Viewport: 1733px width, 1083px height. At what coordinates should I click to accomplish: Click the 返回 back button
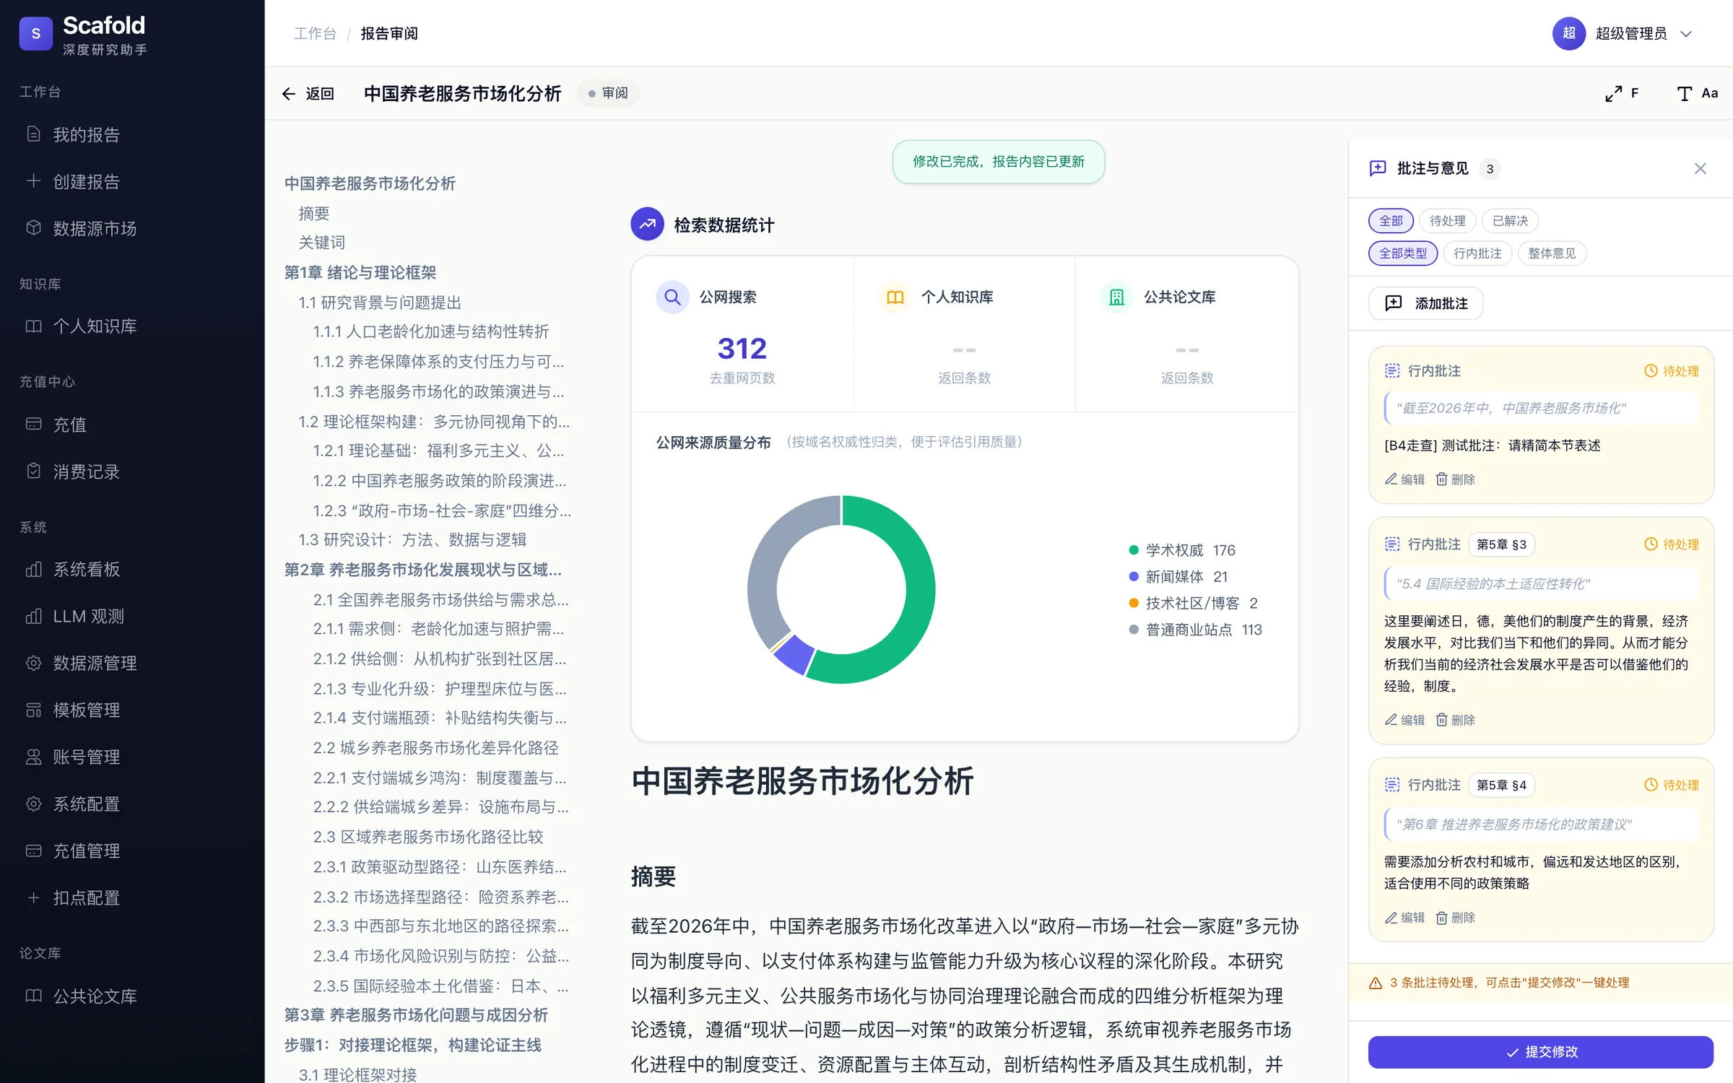pyautogui.click(x=308, y=93)
